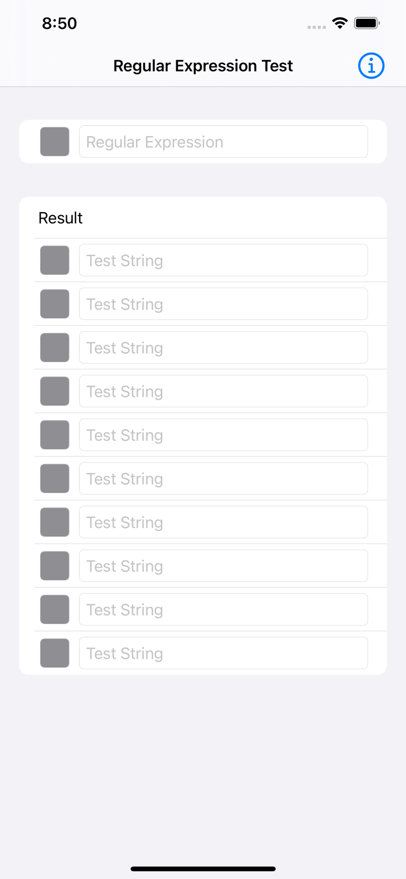Image resolution: width=406 pixels, height=879 pixels.
Task: Click the sixth Test String input field
Action: (x=223, y=478)
